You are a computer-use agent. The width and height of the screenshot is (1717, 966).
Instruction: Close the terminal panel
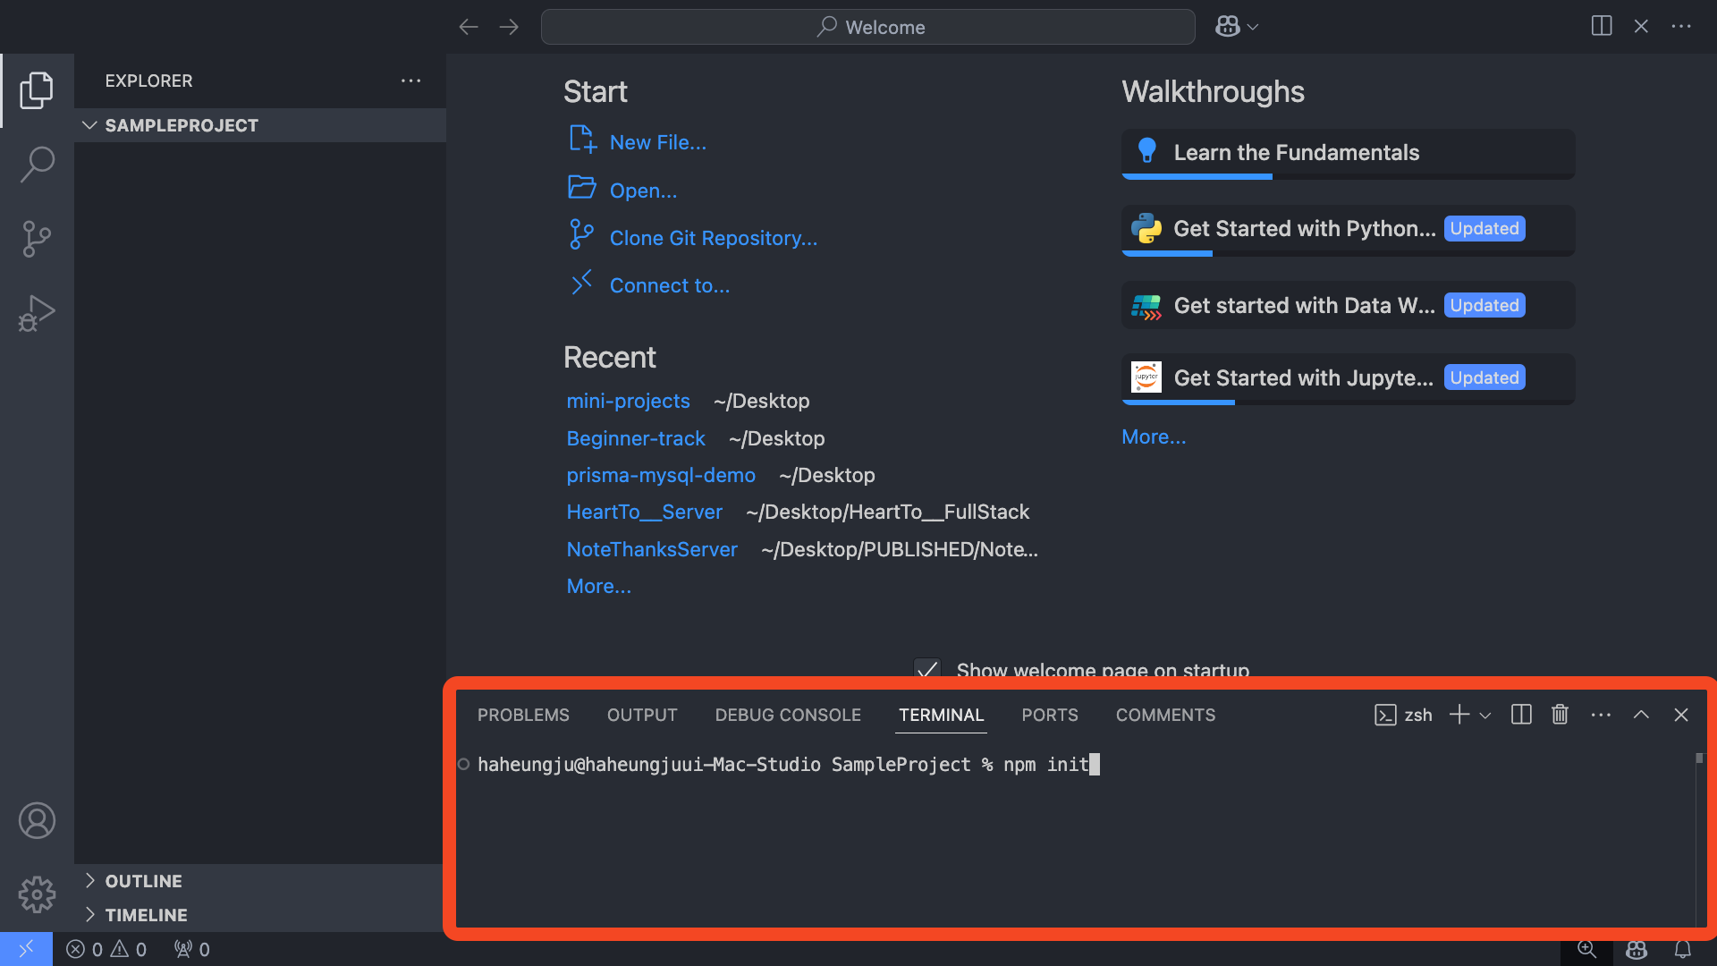click(x=1681, y=715)
